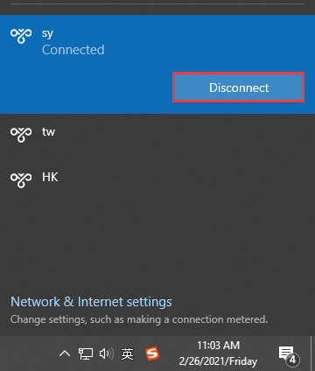Click the VPN icon beside sy

(x=21, y=36)
